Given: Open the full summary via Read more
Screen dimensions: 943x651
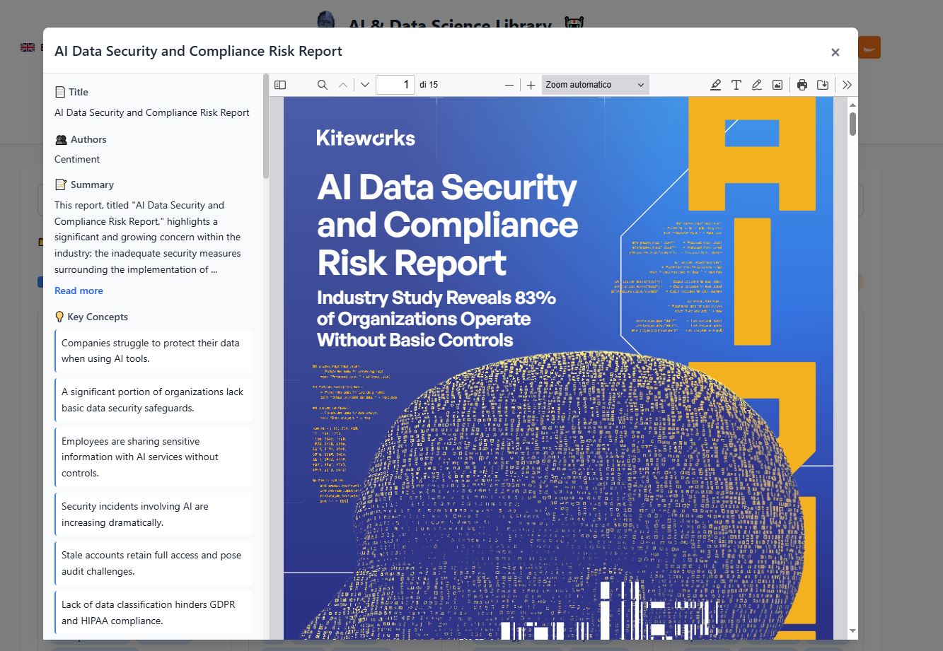Looking at the screenshot, I should 78,291.
